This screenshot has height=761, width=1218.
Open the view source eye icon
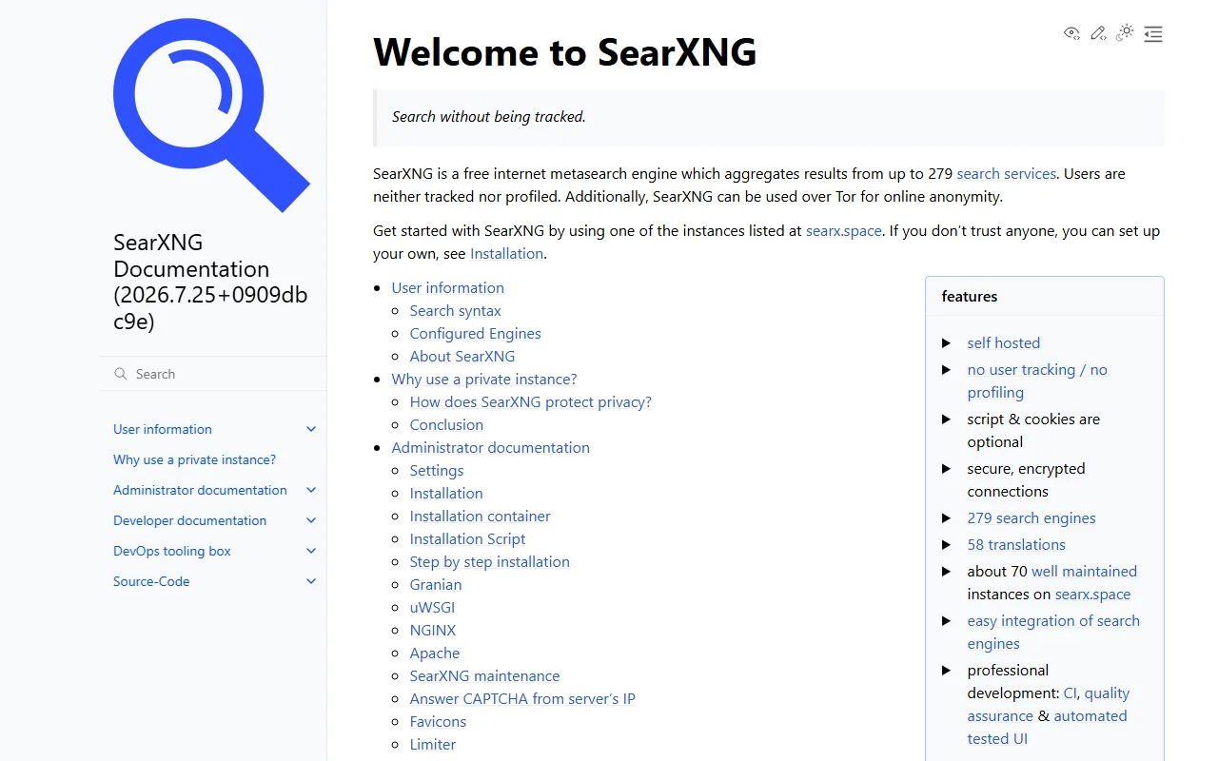click(x=1071, y=33)
